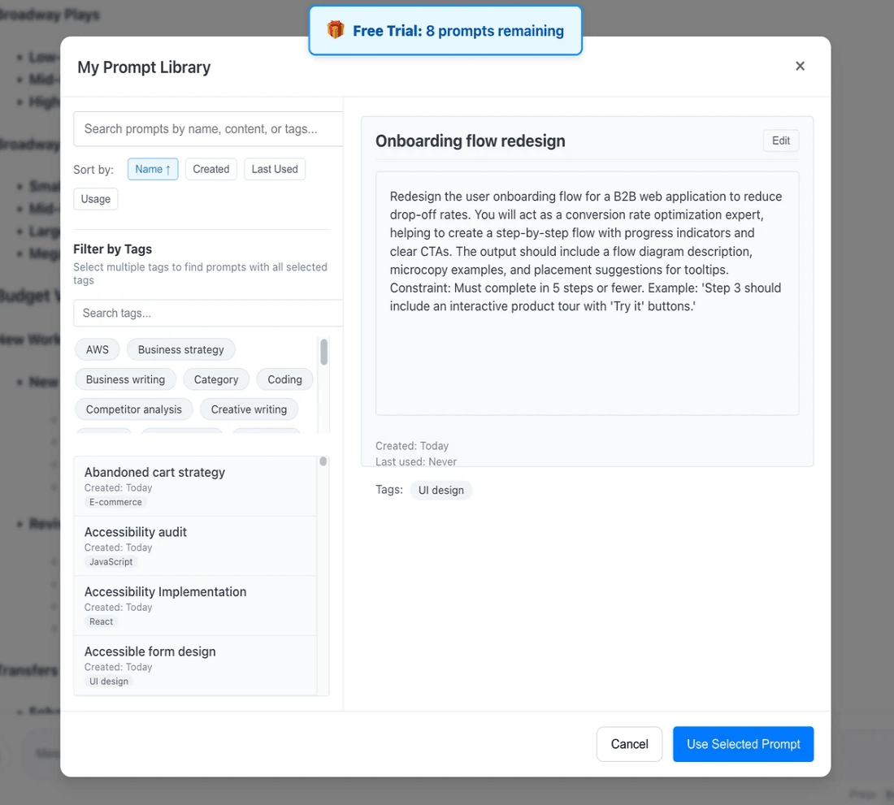
Task: Select the Creative writing tag
Action: (x=249, y=409)
